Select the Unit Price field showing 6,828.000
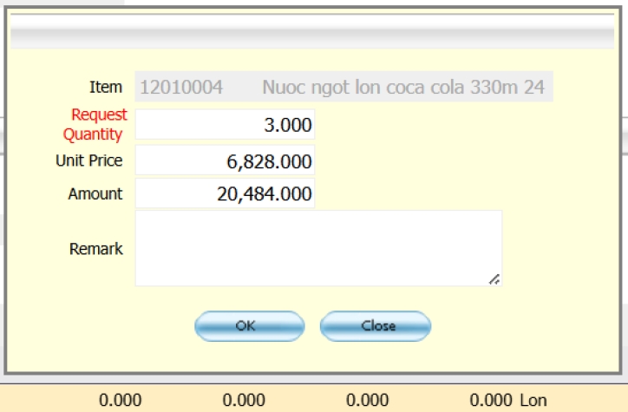 click(225, 160)
